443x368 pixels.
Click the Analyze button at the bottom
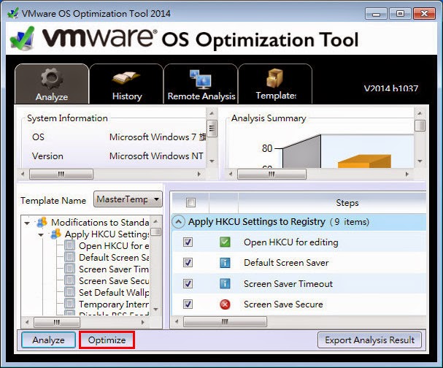point(49,340)
